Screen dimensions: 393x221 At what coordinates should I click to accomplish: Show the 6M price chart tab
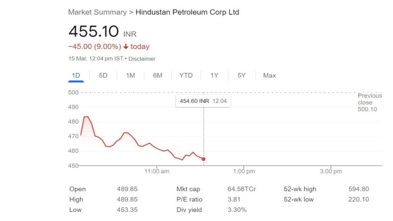click(158, 76)
